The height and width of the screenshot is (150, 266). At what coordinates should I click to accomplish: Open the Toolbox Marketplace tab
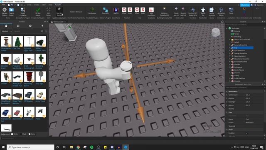[x=6, y=26]
